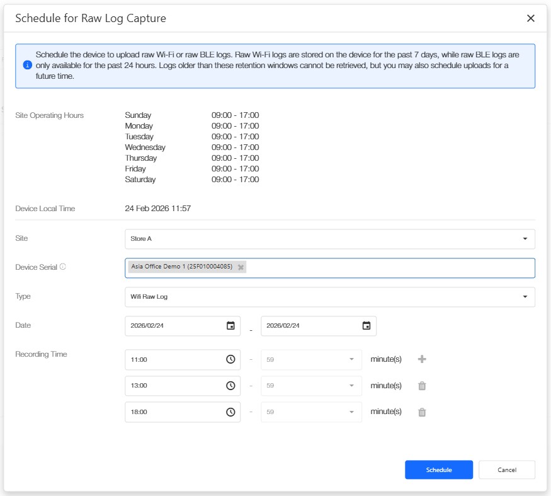
Task: Open the Type dropdown set to Wifi Raw Log
Action: point(329,297)
